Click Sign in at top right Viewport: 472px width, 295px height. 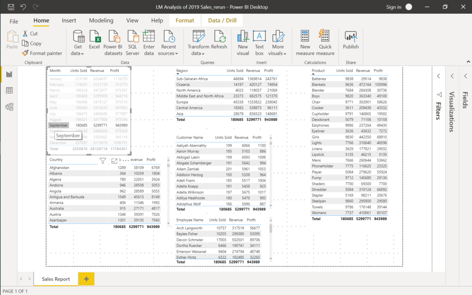(394, 7)
